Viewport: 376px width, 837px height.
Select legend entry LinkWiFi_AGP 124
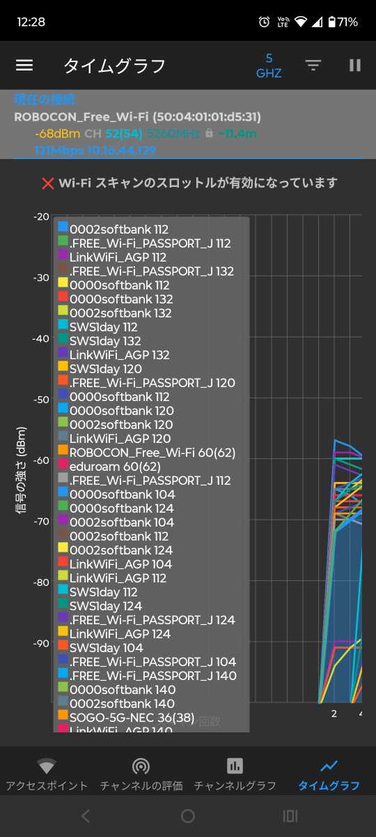tap(115, 633)
